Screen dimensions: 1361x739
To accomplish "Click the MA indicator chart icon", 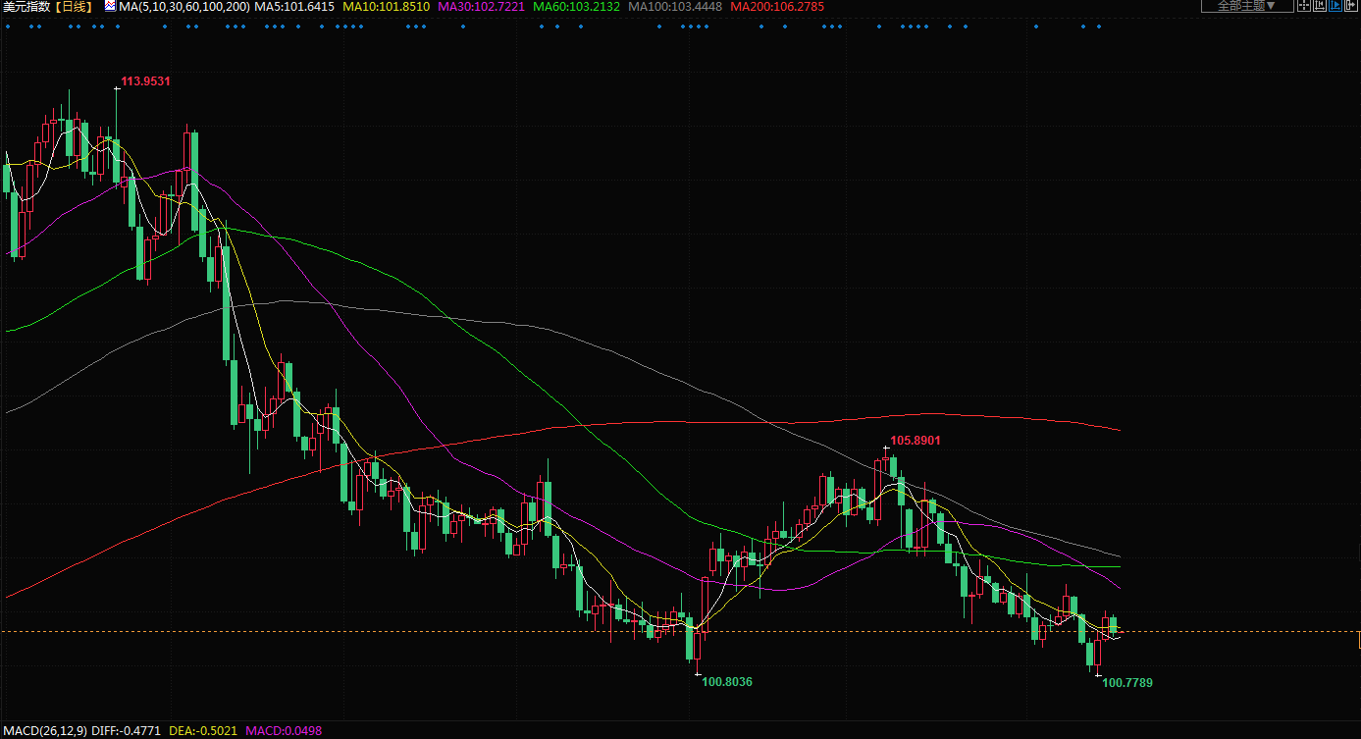I will 110,6.
